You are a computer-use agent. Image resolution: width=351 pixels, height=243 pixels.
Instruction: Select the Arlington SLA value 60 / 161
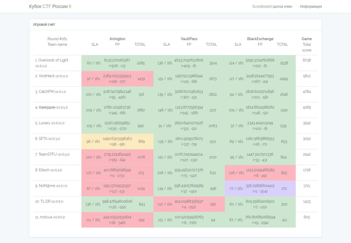(x=93, y=63)
